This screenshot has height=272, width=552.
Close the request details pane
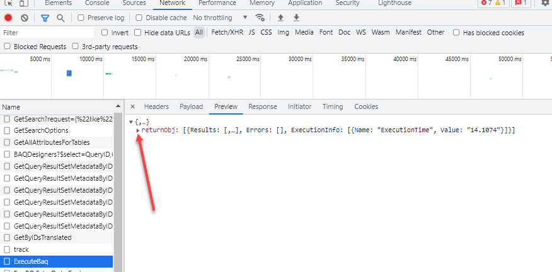coord(133,106)
